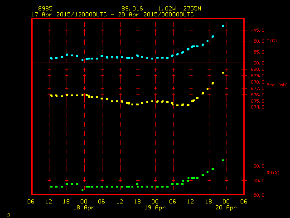Click the 55.0 humidity axis label
Viewport: 290px width, 218px height.
pyautogui.click(x=259, y=181)
